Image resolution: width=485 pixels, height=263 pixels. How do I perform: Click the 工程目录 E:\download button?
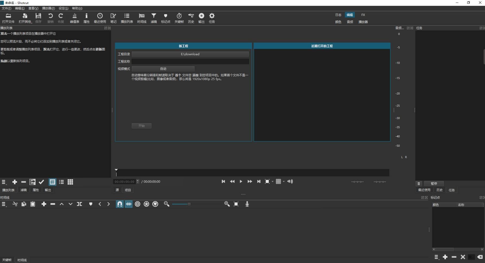point(190,54)
